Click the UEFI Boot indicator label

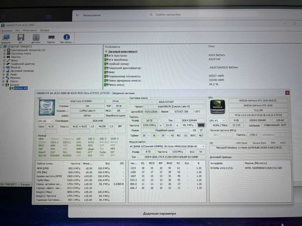[241, 143]
